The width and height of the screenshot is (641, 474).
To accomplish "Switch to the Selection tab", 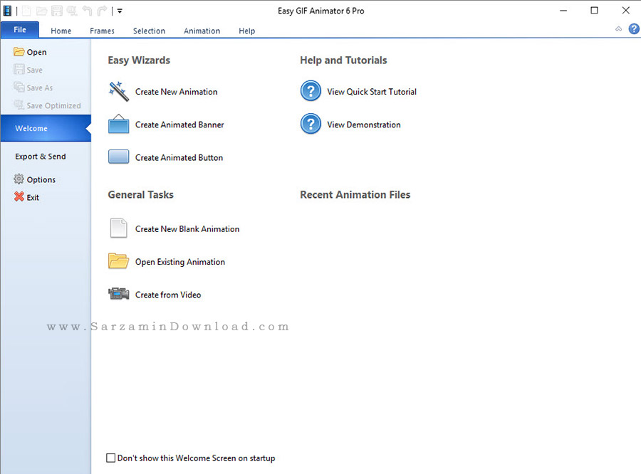I will coord(150,31).
